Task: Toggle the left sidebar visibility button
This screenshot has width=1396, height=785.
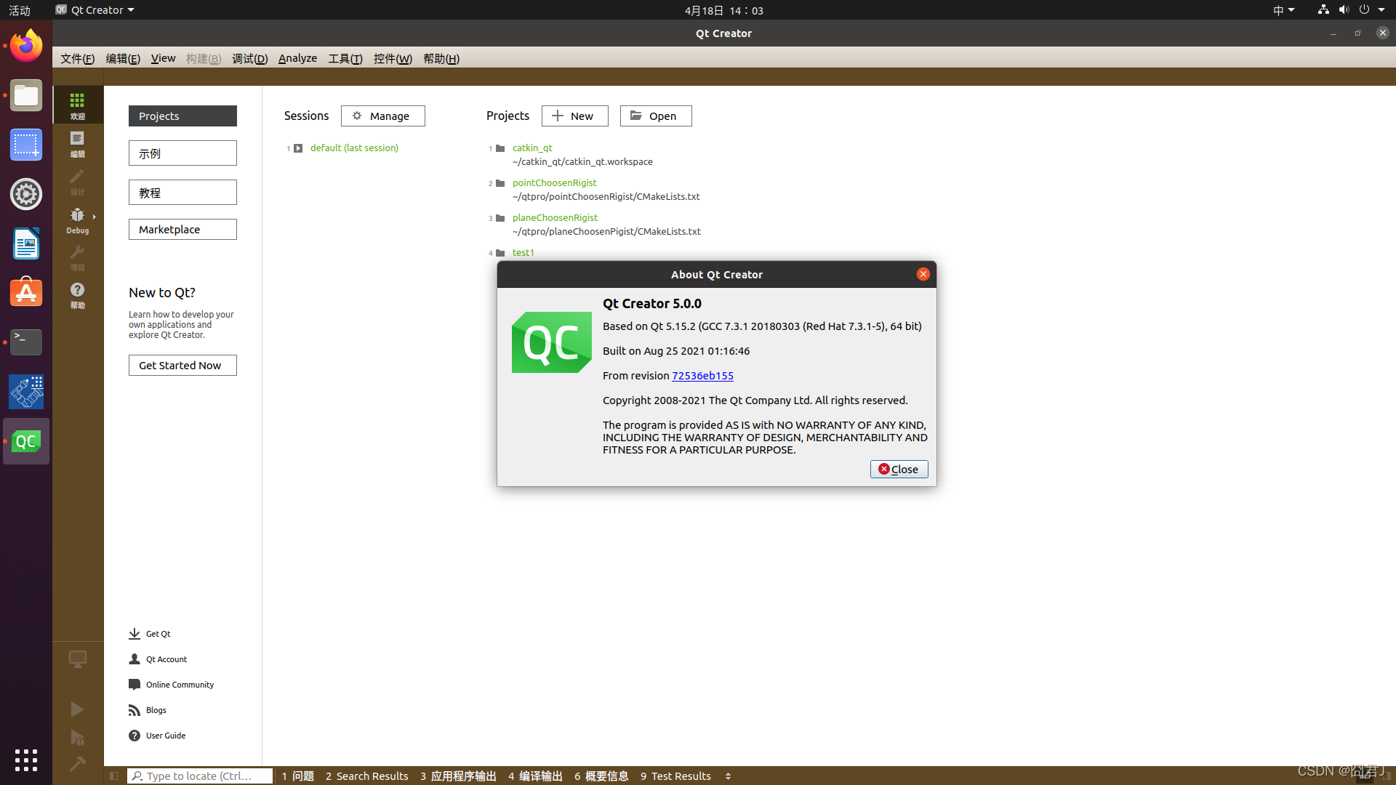Action: point(114,776)
